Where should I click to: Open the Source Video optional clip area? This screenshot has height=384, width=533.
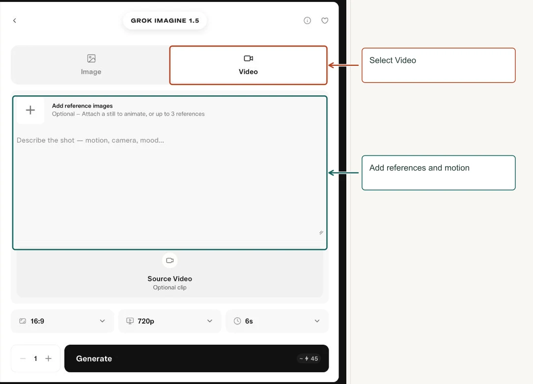pyautogui.click(x=169, y=274)
